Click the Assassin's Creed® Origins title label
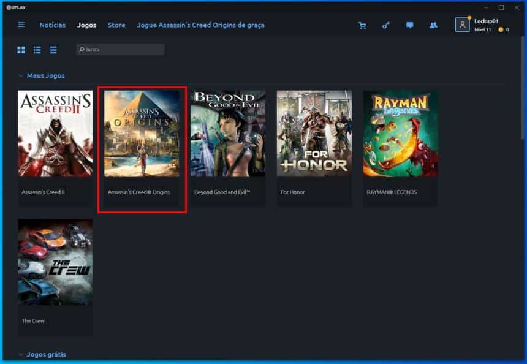The width and height of the screenshot is (527, 364). click(x=139, y=192)
